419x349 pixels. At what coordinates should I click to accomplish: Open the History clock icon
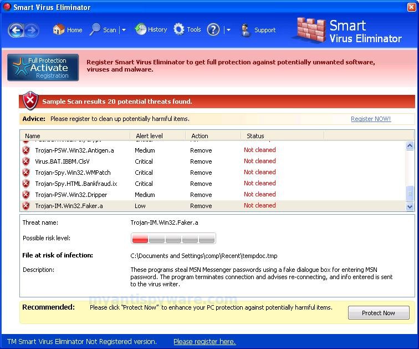tap(140, 29)
